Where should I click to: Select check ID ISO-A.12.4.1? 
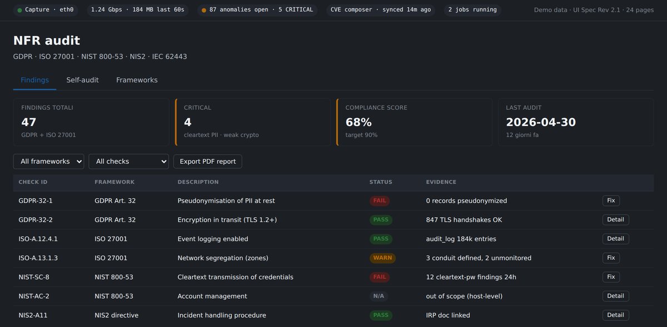coord(38,239)
